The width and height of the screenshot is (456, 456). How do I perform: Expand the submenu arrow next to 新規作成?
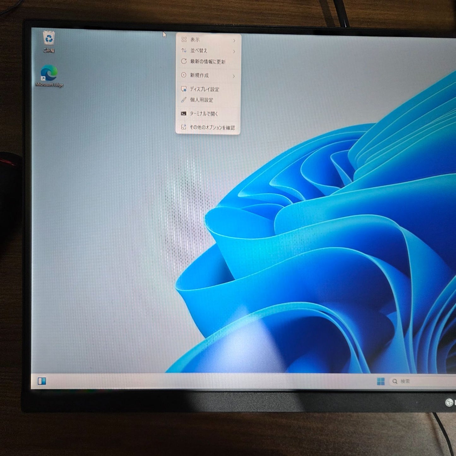click(x=234, y=76)
